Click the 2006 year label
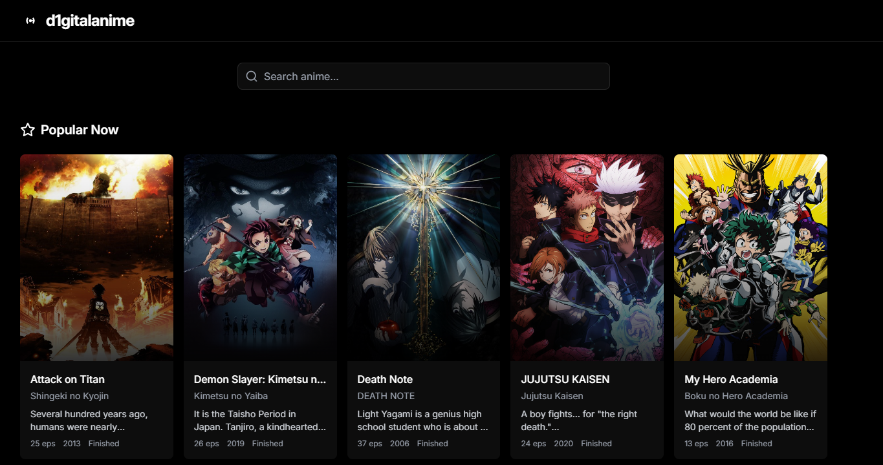Image resolution: width=883 pixels, height=465 pixels. tap(400, 444)
